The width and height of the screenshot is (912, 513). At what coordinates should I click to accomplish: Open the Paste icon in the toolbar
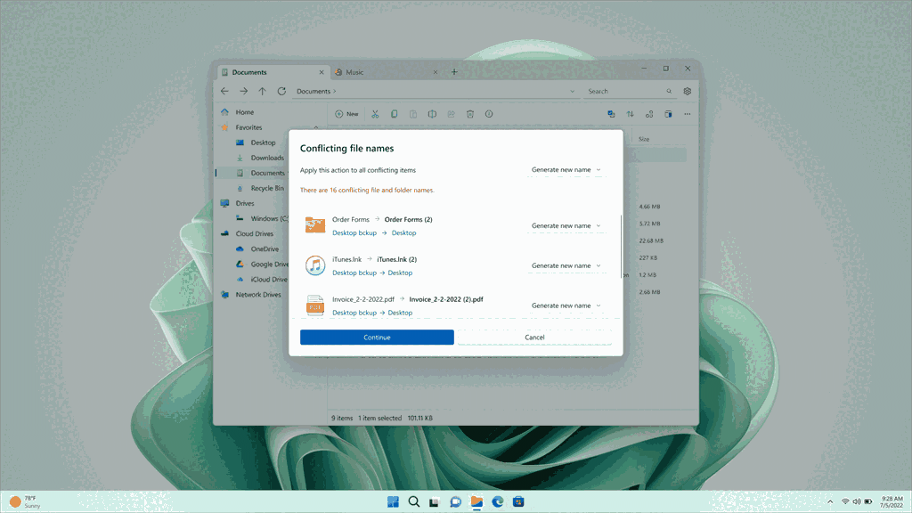pos(412,113)
